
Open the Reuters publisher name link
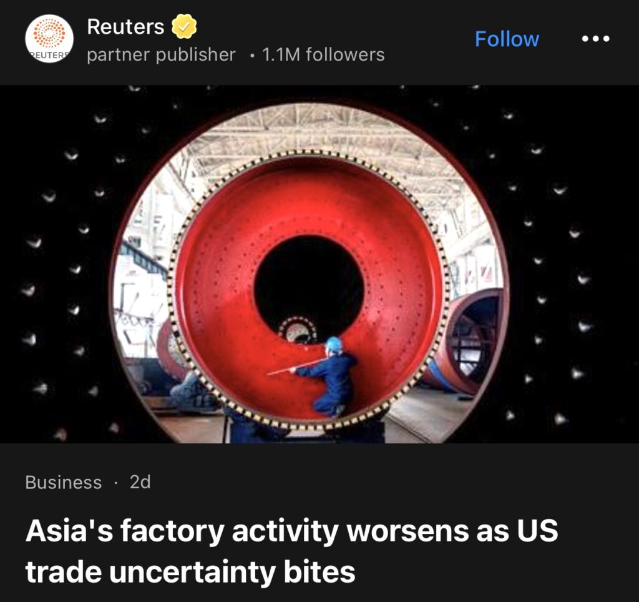tap(125, 27)
